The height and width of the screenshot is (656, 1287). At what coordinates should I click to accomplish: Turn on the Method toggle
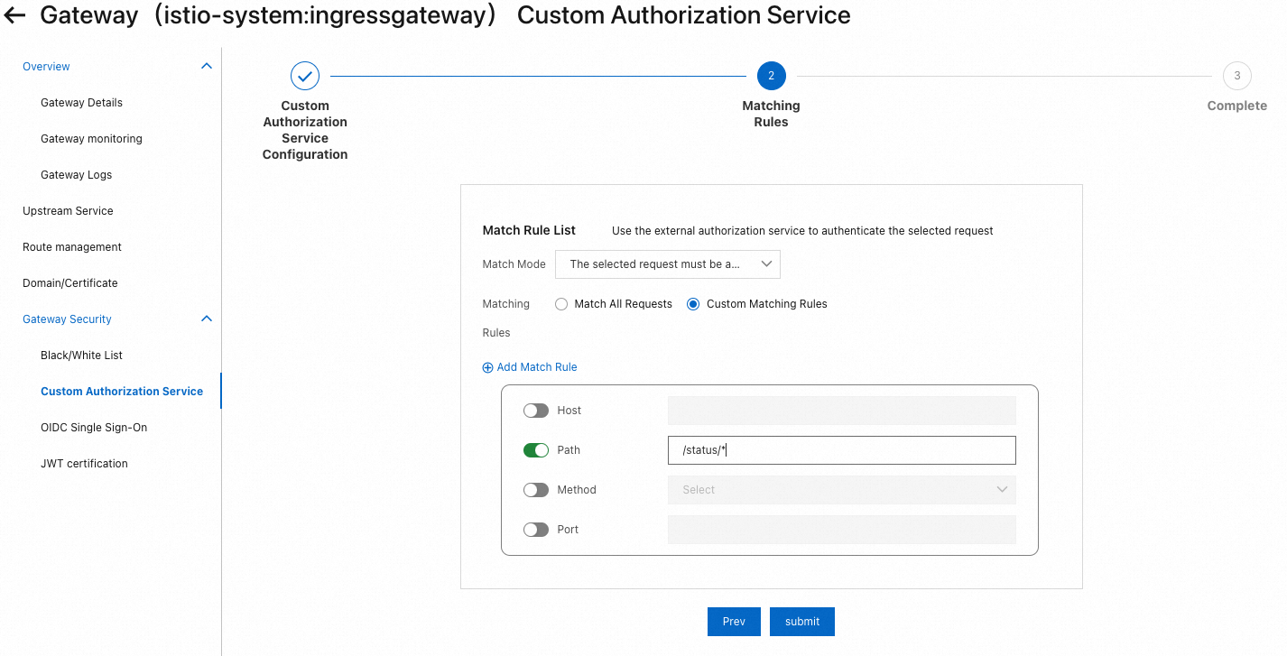coord(536,490)
